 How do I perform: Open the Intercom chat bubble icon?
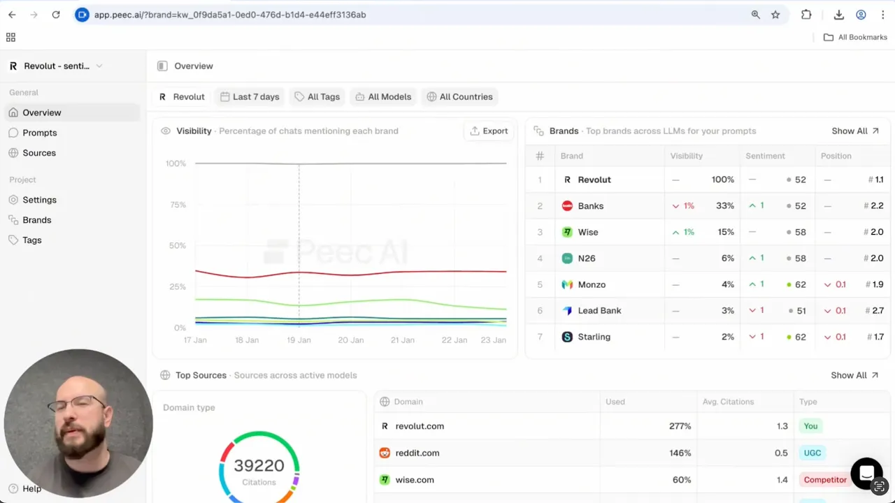[866, 473]
